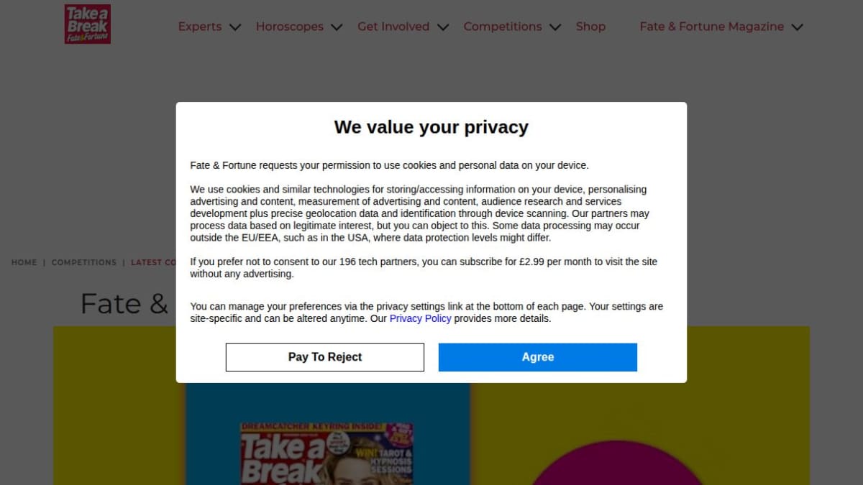Open the Horoscopes menu

(x=290, y=27)
